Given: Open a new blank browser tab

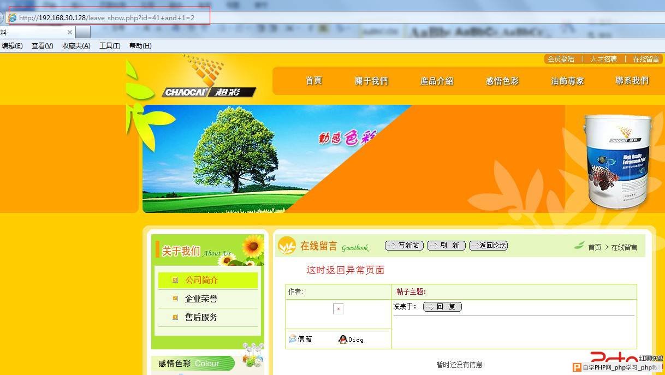Looking at the screenshot, I should tap(83, 32).
